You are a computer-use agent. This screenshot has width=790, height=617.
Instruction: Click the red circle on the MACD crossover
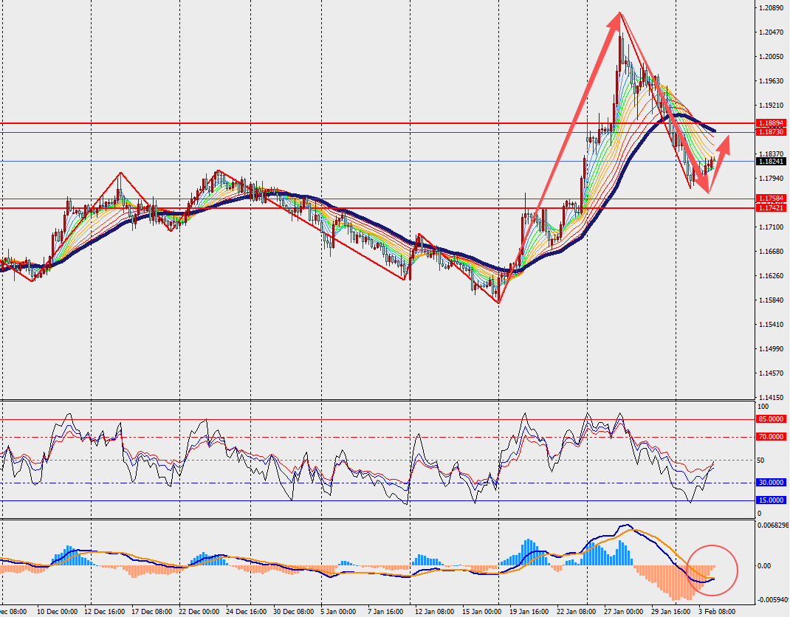click(x=712, y=571)
